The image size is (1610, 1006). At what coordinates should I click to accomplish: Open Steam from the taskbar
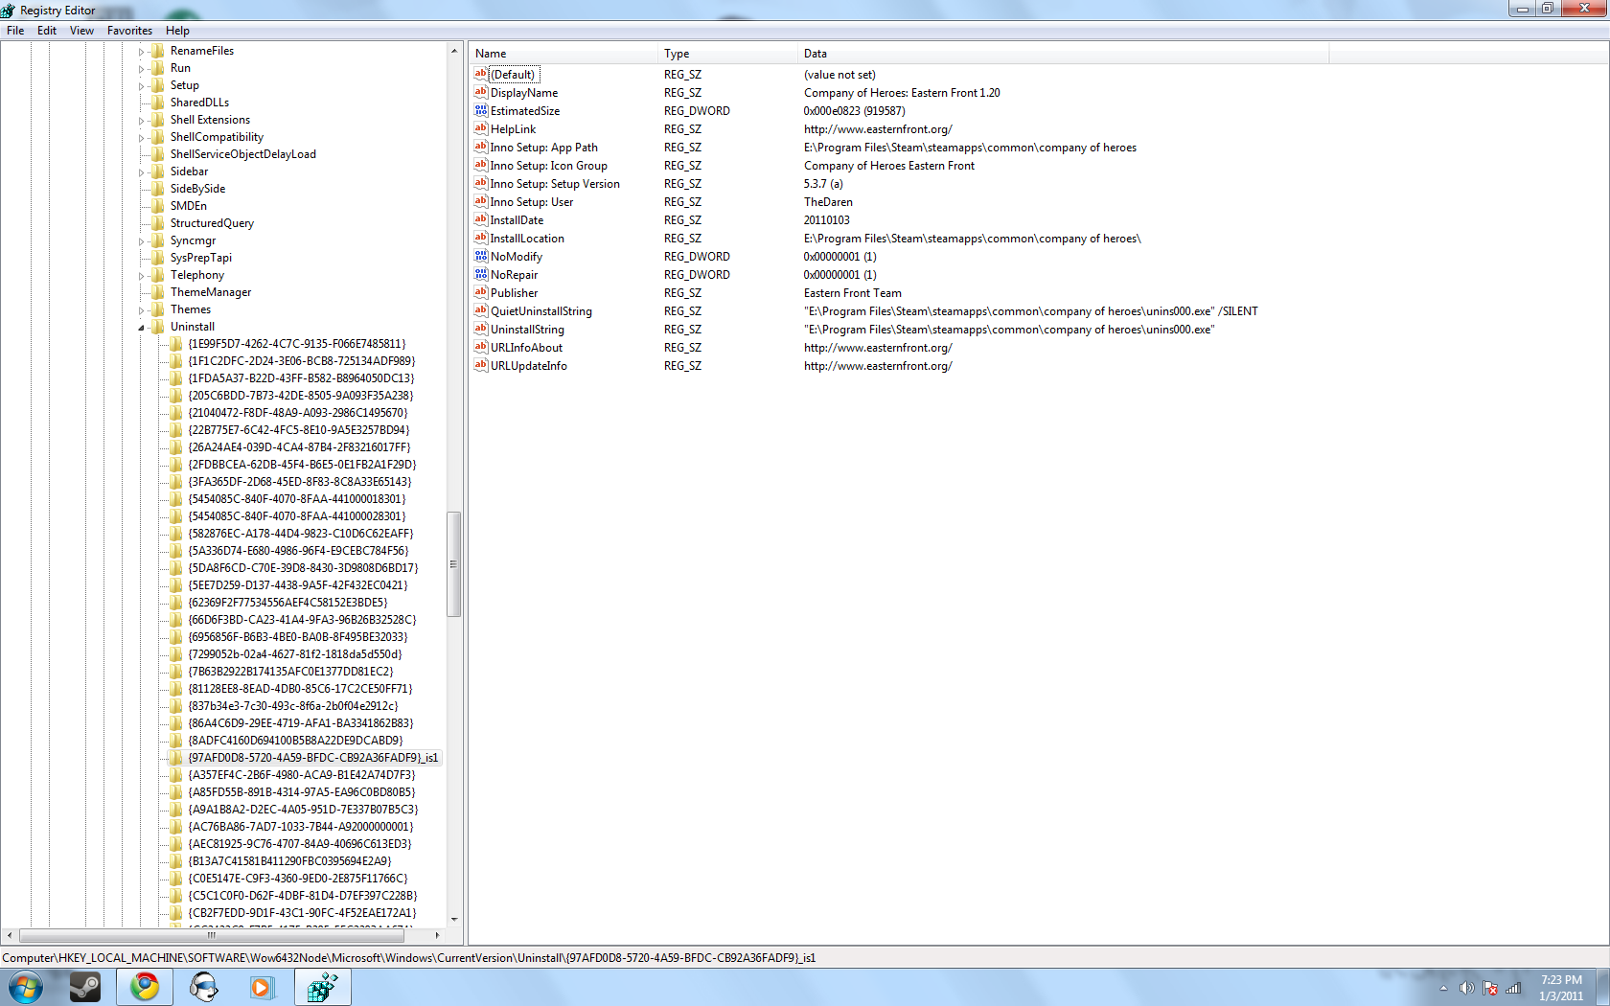click(85, 987)
